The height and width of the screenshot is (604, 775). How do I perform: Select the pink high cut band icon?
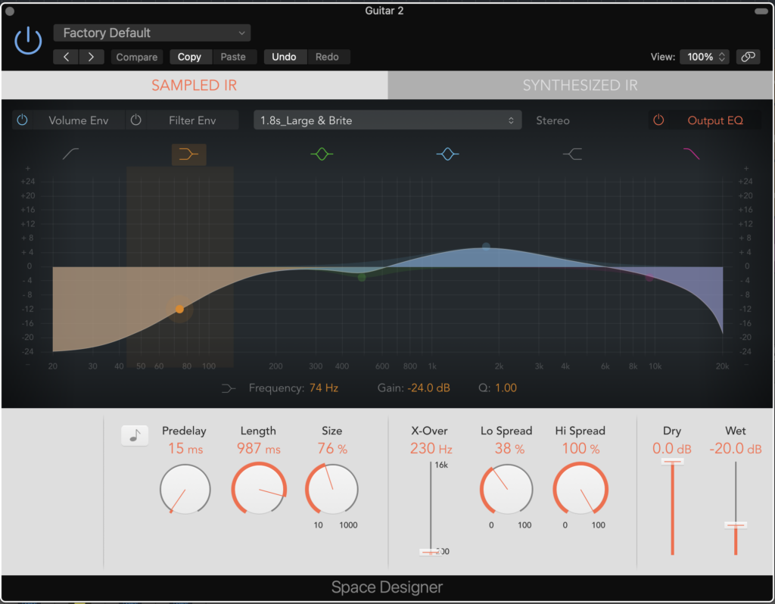[x=691, y=154]
